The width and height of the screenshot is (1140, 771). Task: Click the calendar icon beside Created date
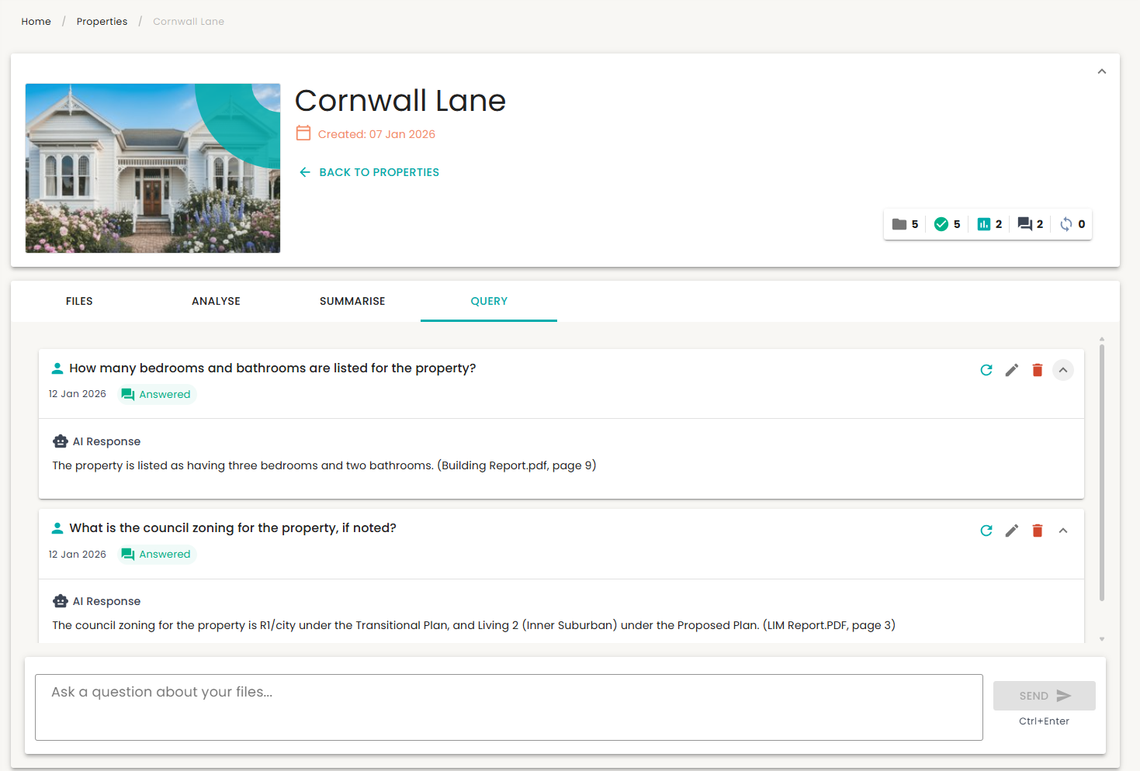[x=303, y=133]
